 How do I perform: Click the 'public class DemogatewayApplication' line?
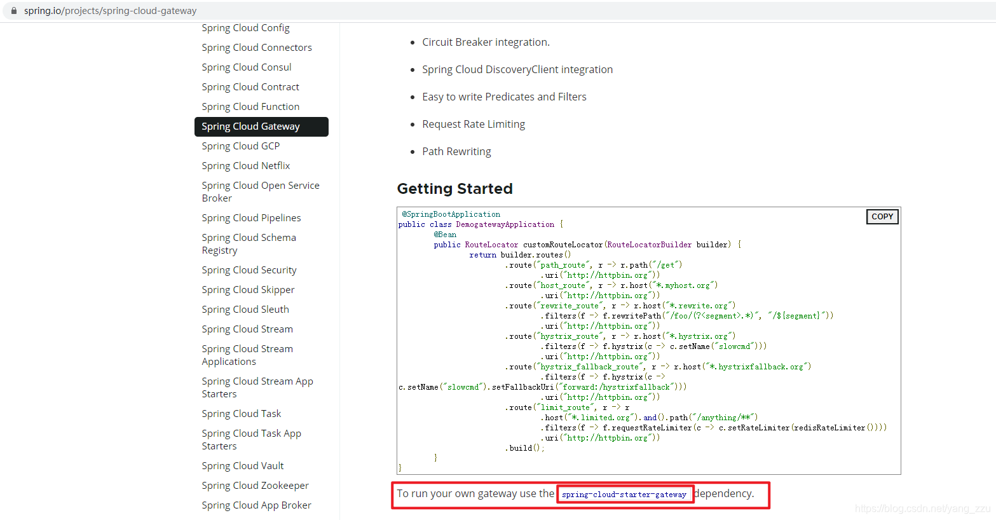tap(481, 224)
